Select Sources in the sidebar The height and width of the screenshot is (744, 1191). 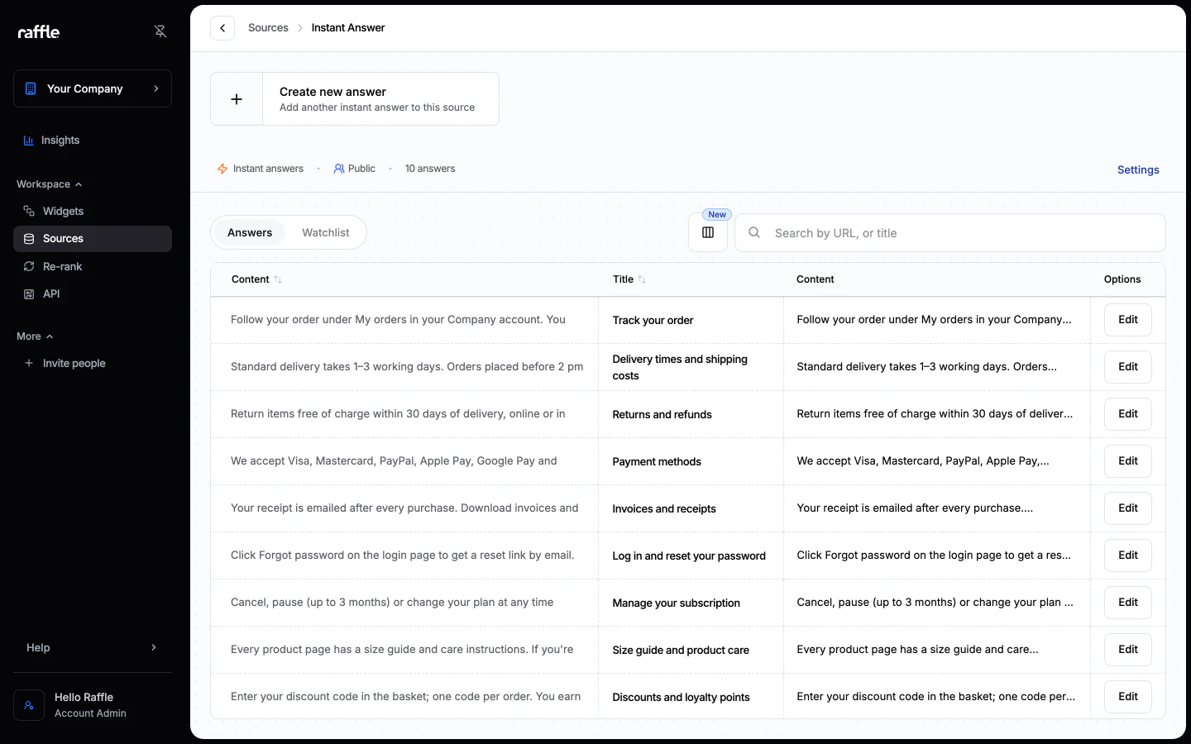[93, 239]
